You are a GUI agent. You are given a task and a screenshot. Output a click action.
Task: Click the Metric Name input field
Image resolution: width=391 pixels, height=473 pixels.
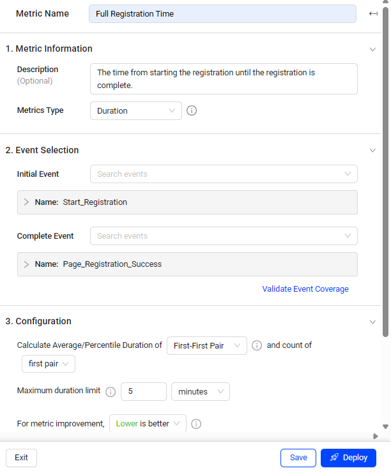click(222, 14)
